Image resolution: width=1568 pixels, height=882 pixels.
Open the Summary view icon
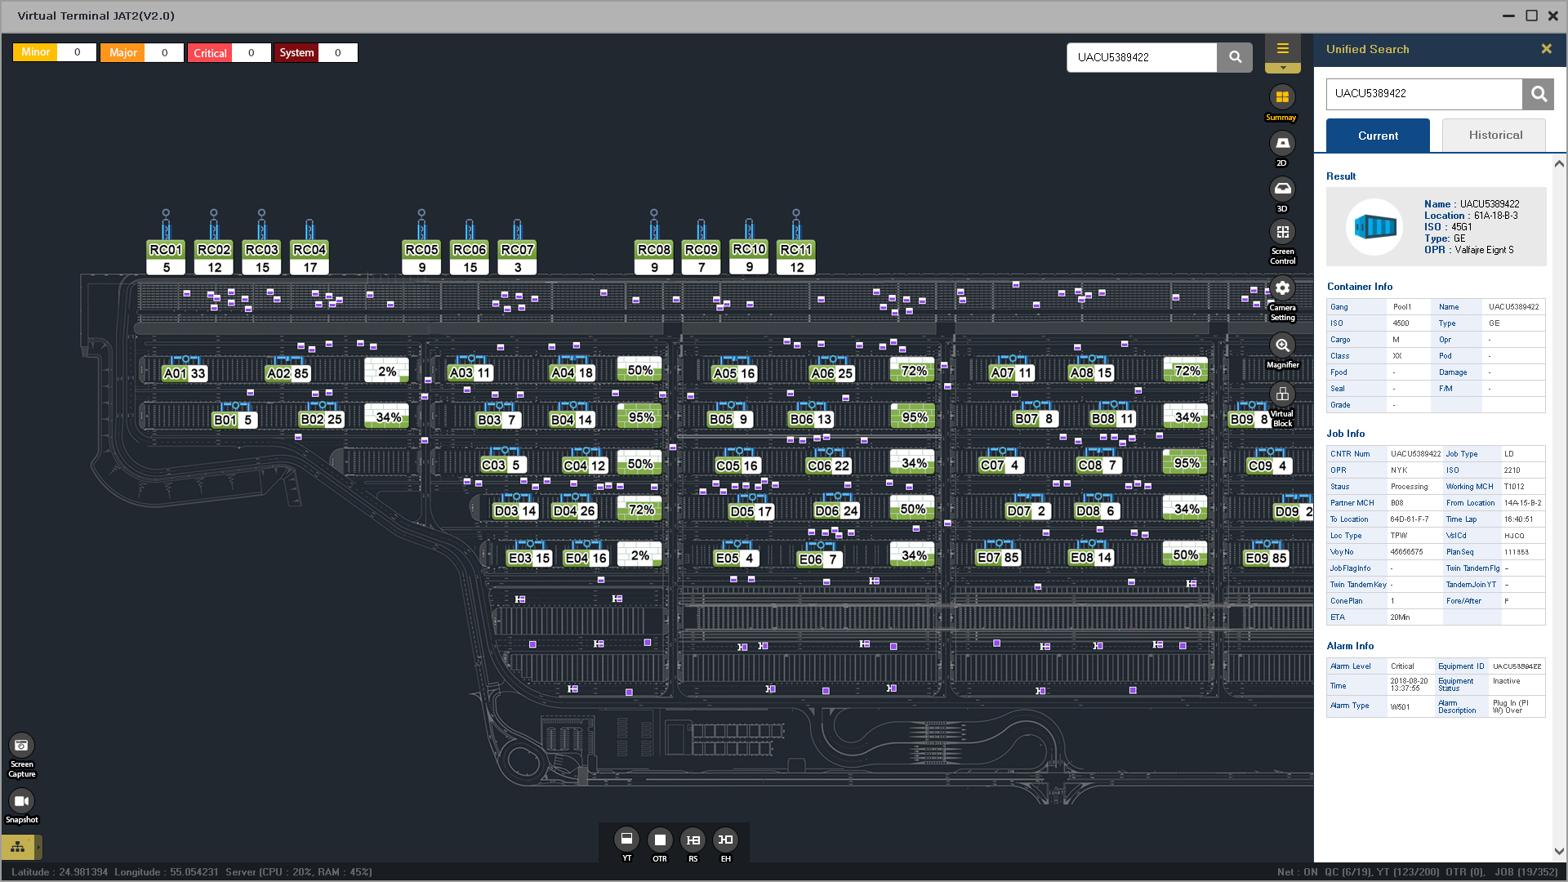pyautogui.click(x=1282, y=98)
